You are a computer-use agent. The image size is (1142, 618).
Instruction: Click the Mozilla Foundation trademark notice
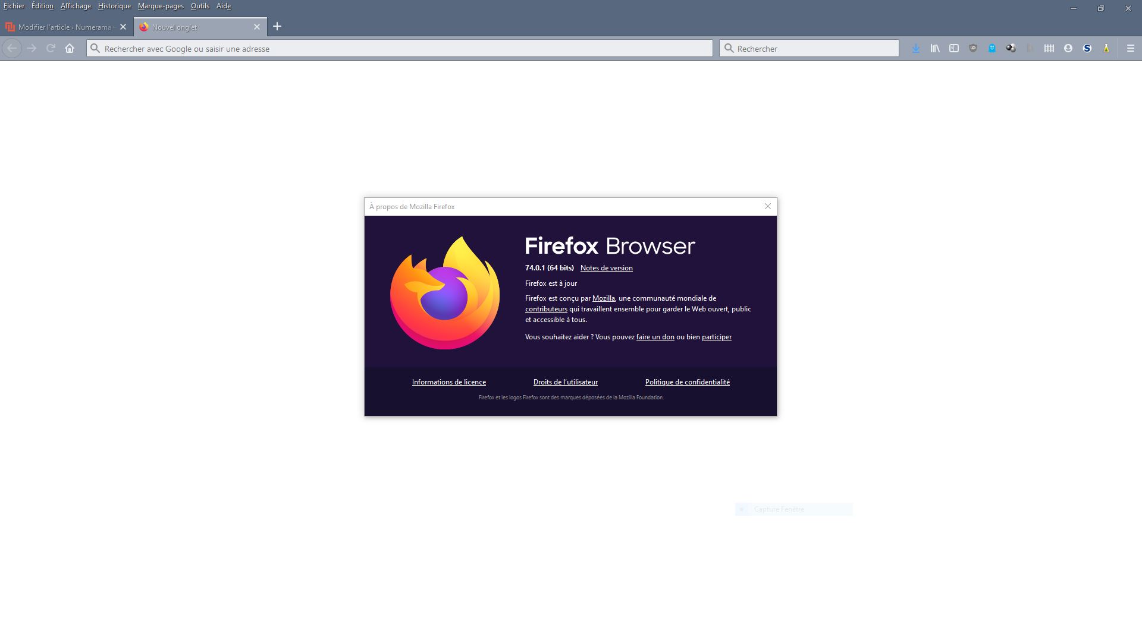(571, 398)
